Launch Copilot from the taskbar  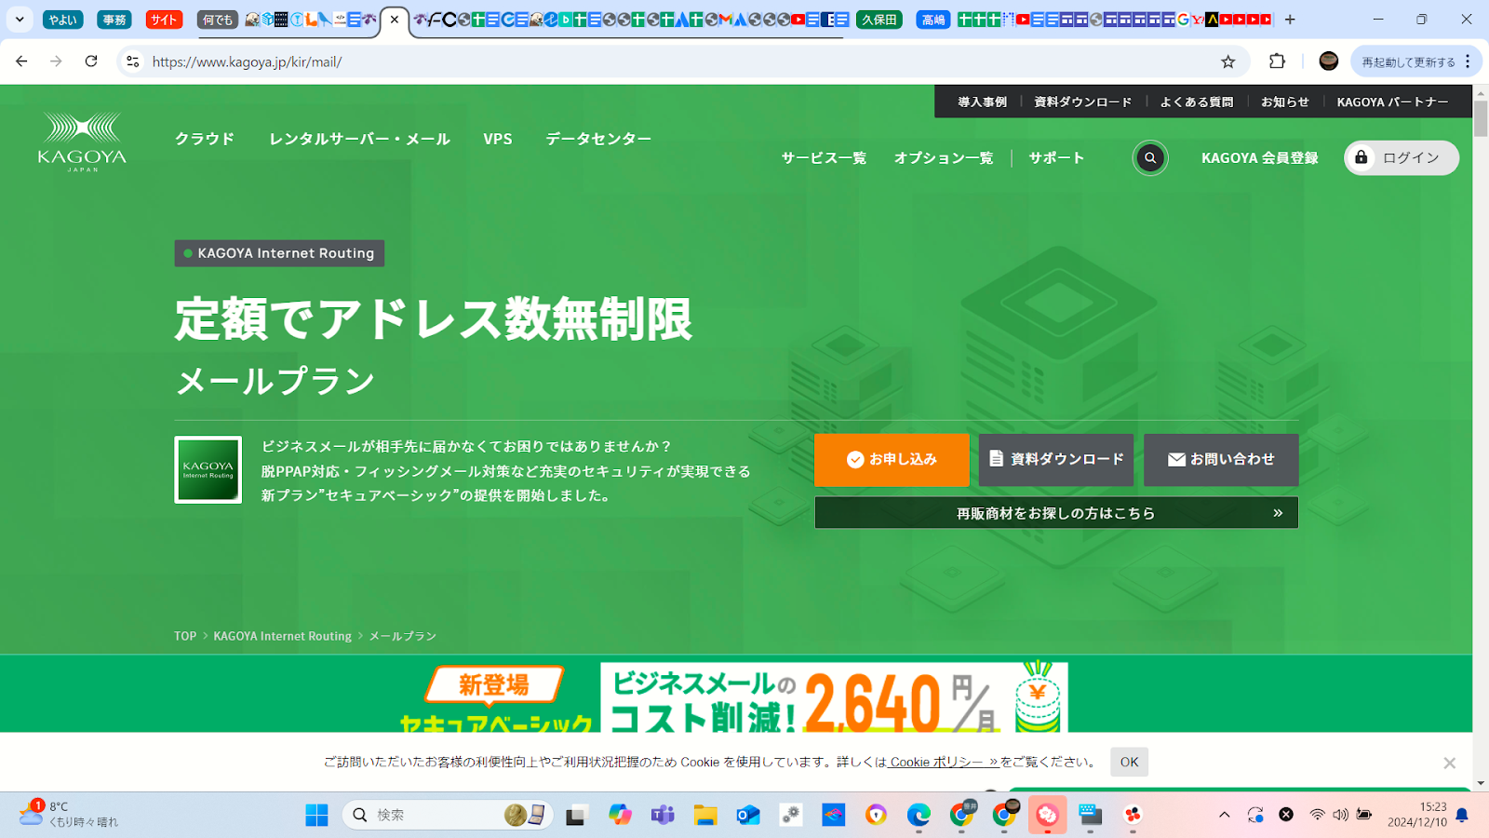620,815
